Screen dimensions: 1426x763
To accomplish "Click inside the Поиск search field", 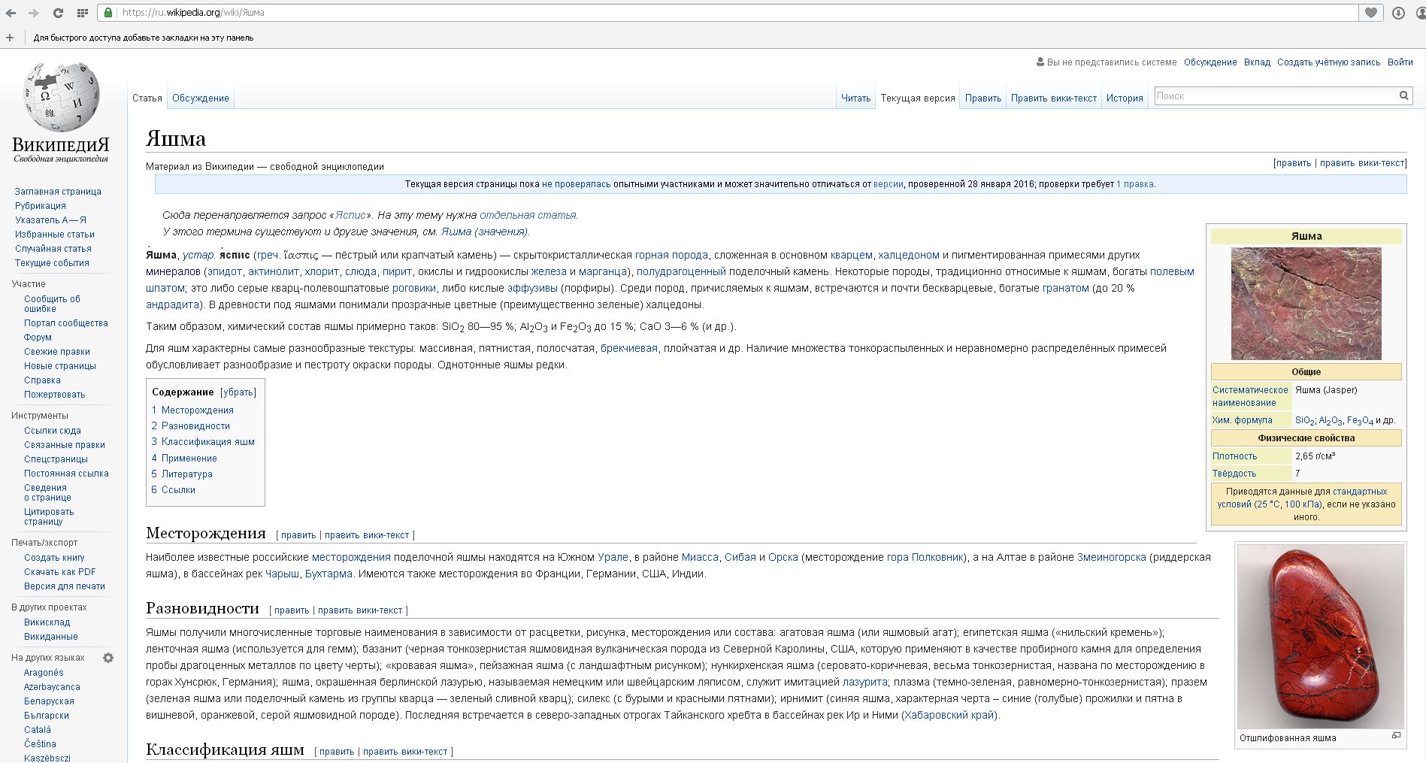I will click(x=1274, y=96).
